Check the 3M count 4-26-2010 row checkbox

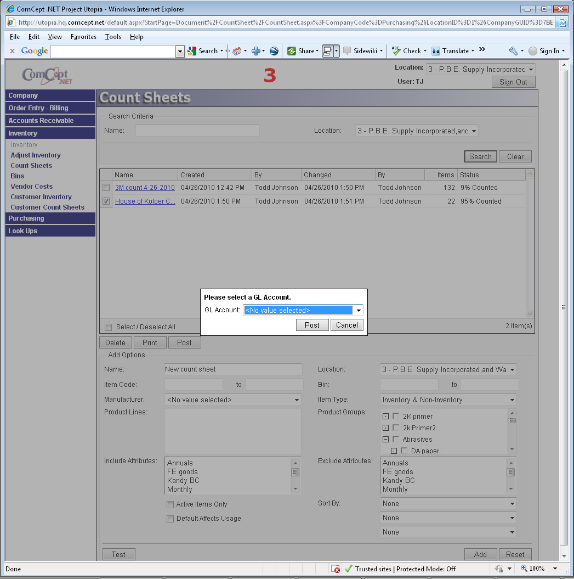pos(106,188)
